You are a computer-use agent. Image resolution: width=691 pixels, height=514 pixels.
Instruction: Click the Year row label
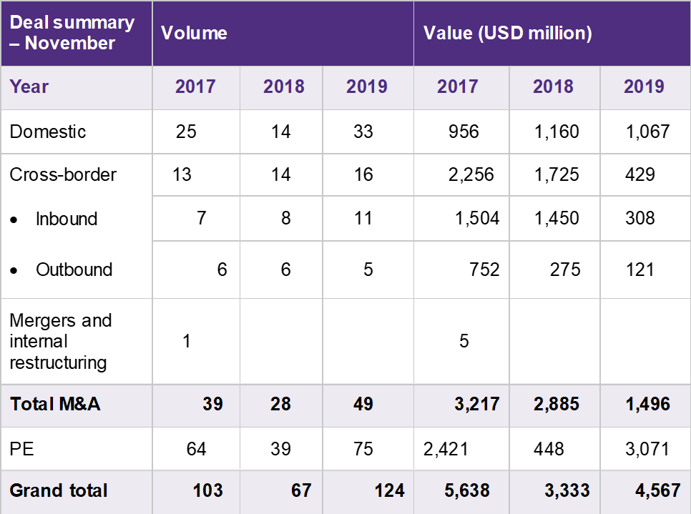tap(29, 87)
